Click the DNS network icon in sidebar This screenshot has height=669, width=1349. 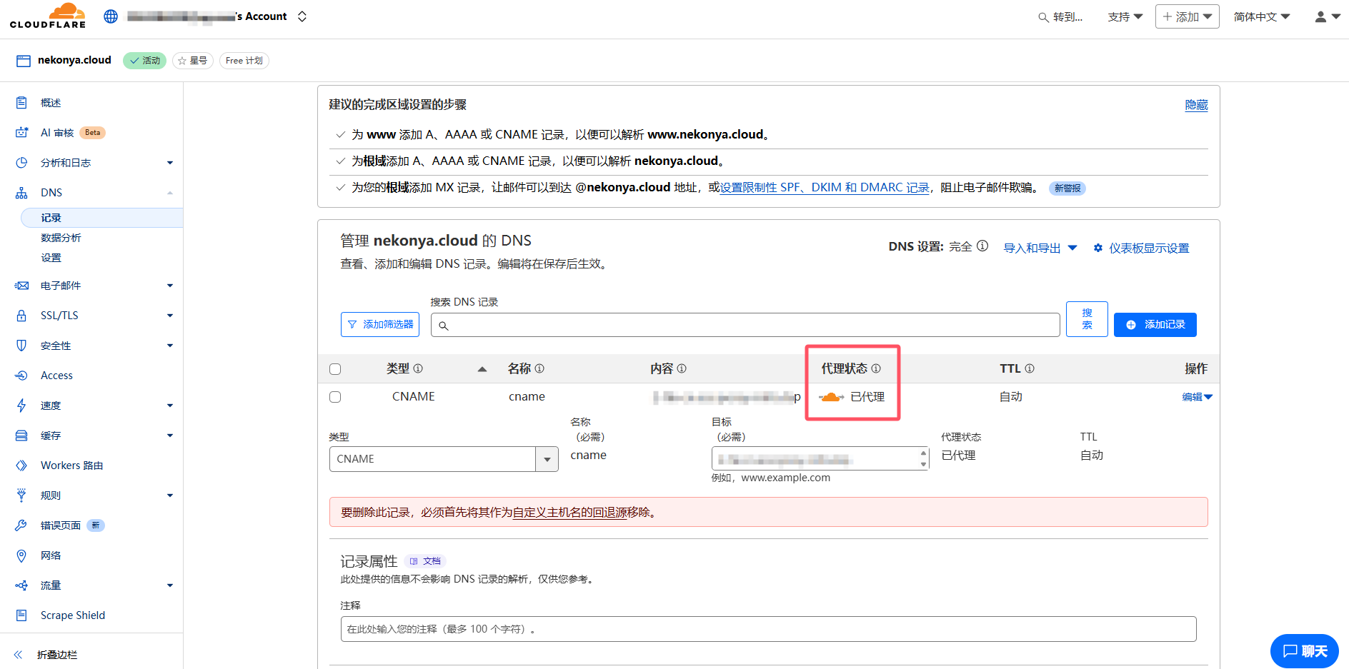tap(21, 193)
